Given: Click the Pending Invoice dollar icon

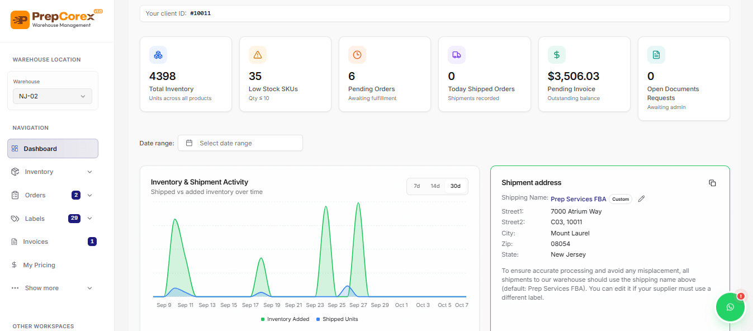Looking at the screenshot, I should (557, 55).
